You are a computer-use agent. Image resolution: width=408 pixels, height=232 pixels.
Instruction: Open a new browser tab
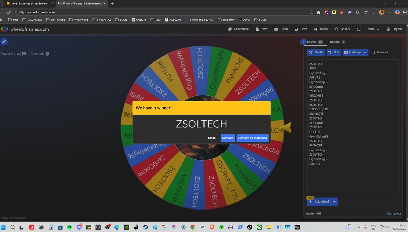tap(112, 4)
